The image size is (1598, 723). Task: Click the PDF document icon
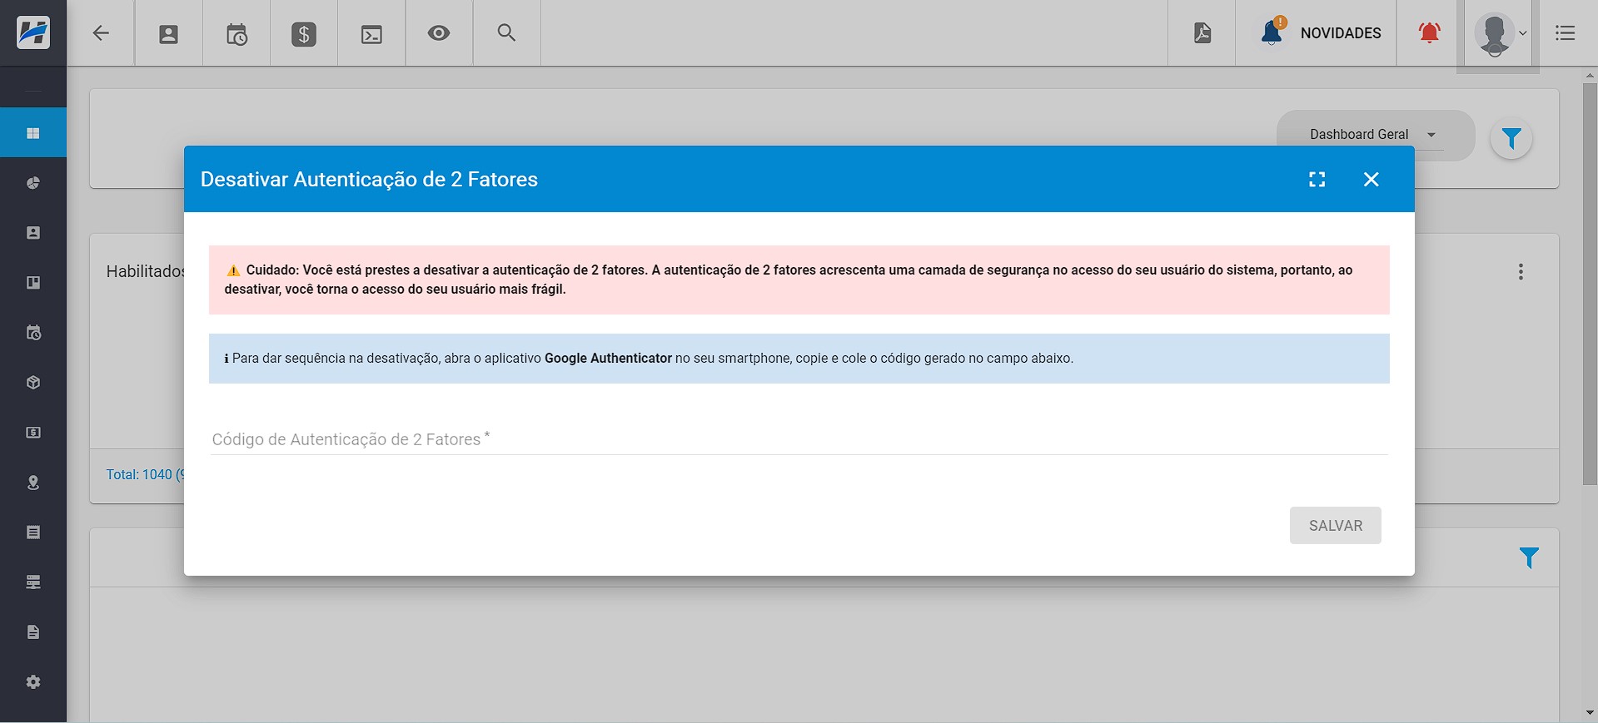point(1202,33)
